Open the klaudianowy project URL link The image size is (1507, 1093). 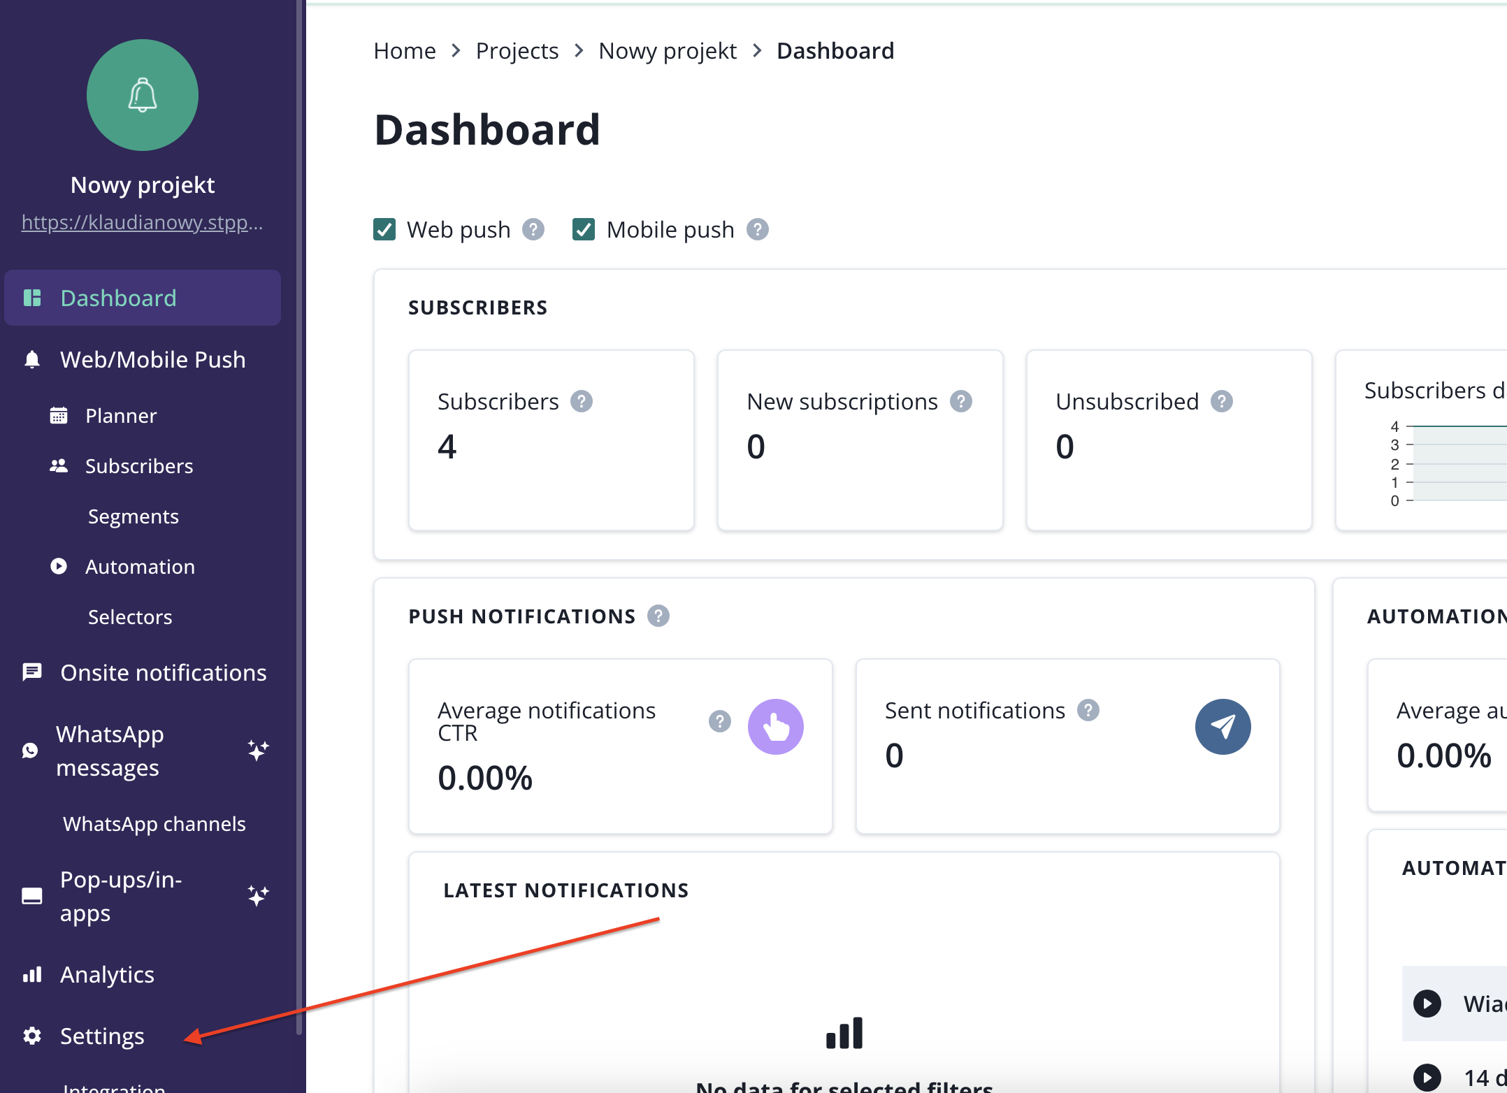pyautogui.click(x=142, y=222)
